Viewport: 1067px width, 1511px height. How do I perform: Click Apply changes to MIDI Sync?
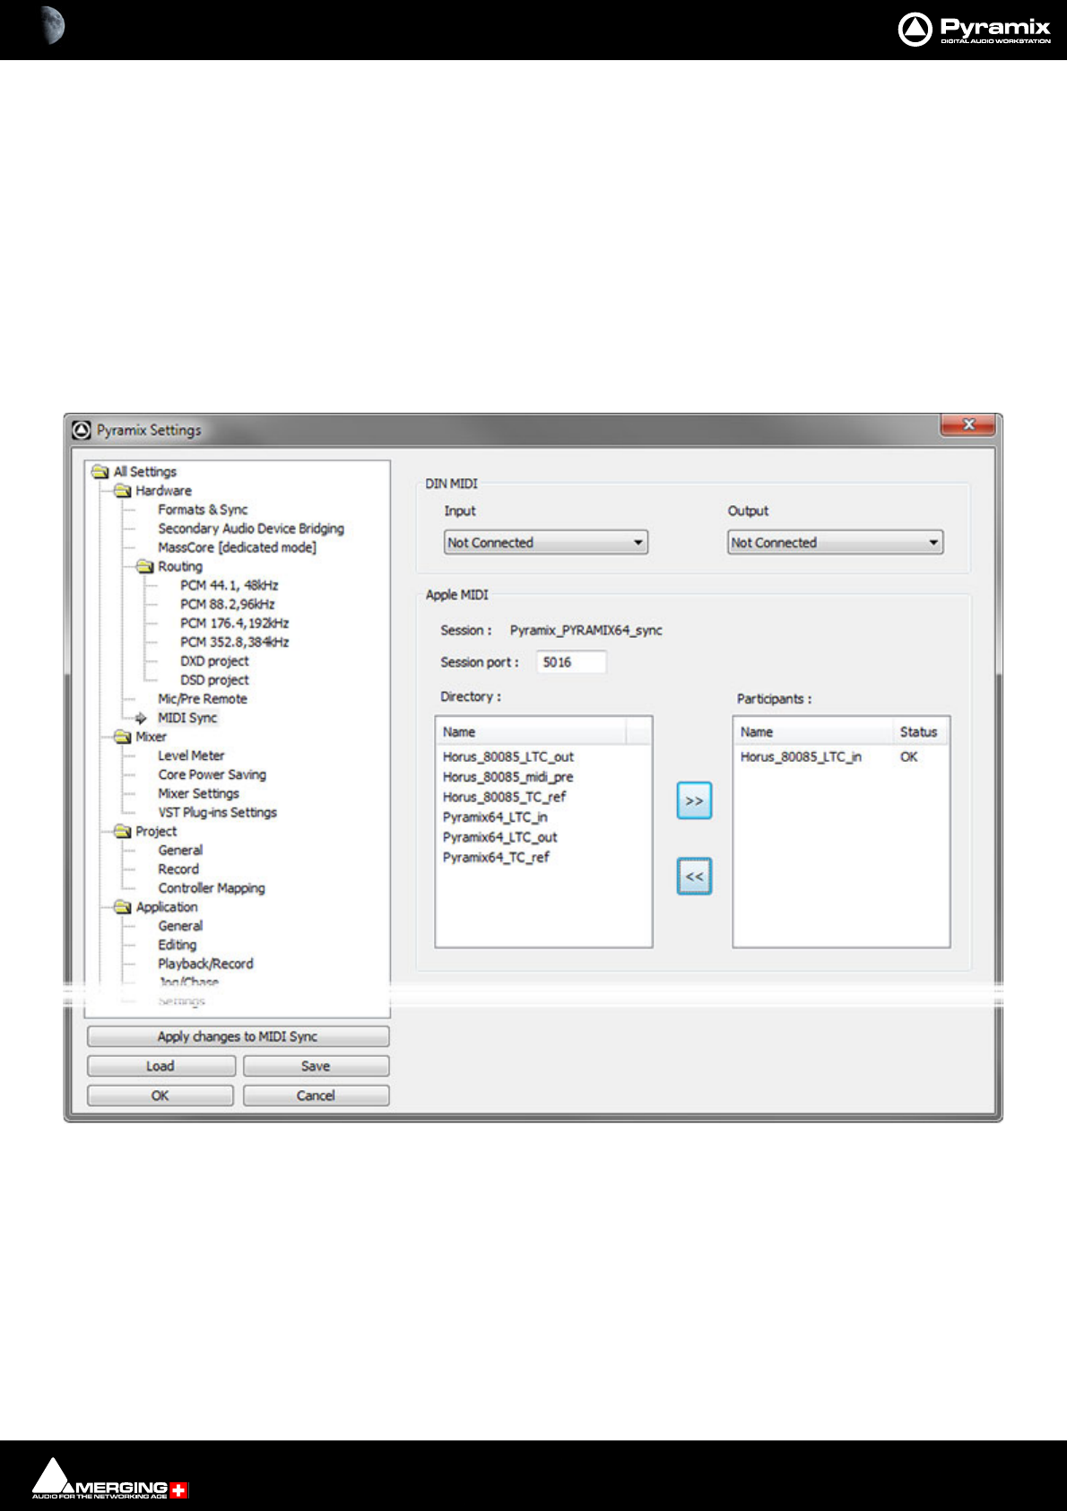[x=238, y=1036]
